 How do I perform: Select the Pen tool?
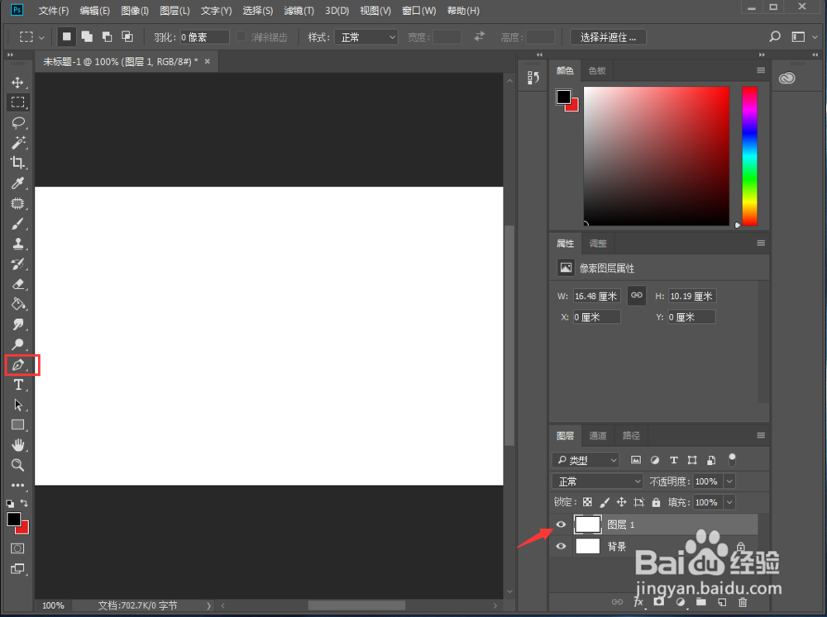(x=17, y=364)
